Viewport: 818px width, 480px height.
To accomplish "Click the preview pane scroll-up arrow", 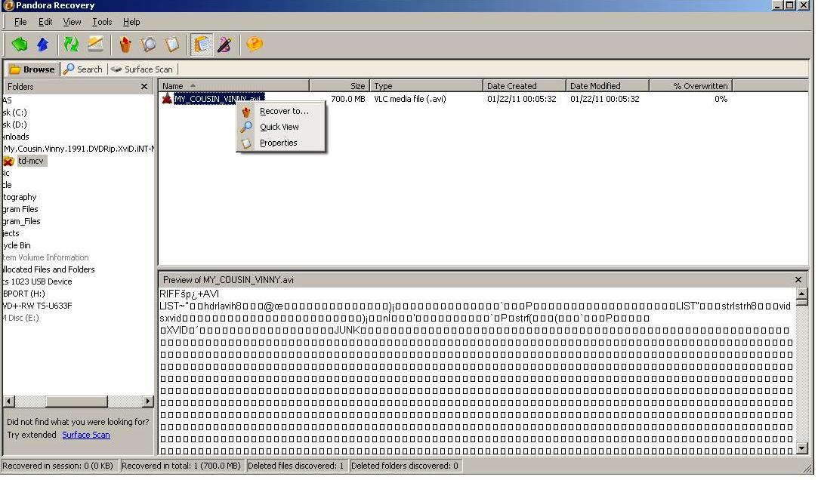I will tap(802, 294).
